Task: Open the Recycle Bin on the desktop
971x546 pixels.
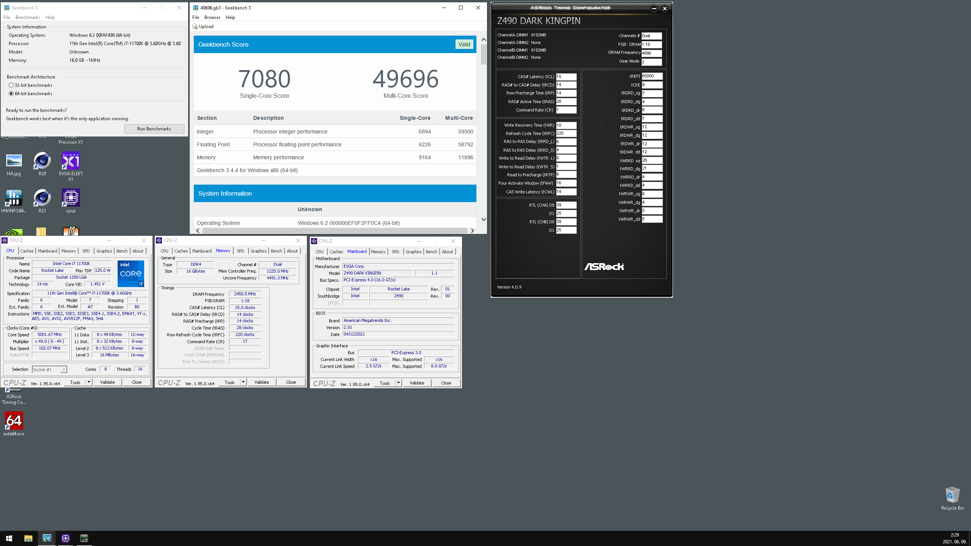Action: click(952, 498)
